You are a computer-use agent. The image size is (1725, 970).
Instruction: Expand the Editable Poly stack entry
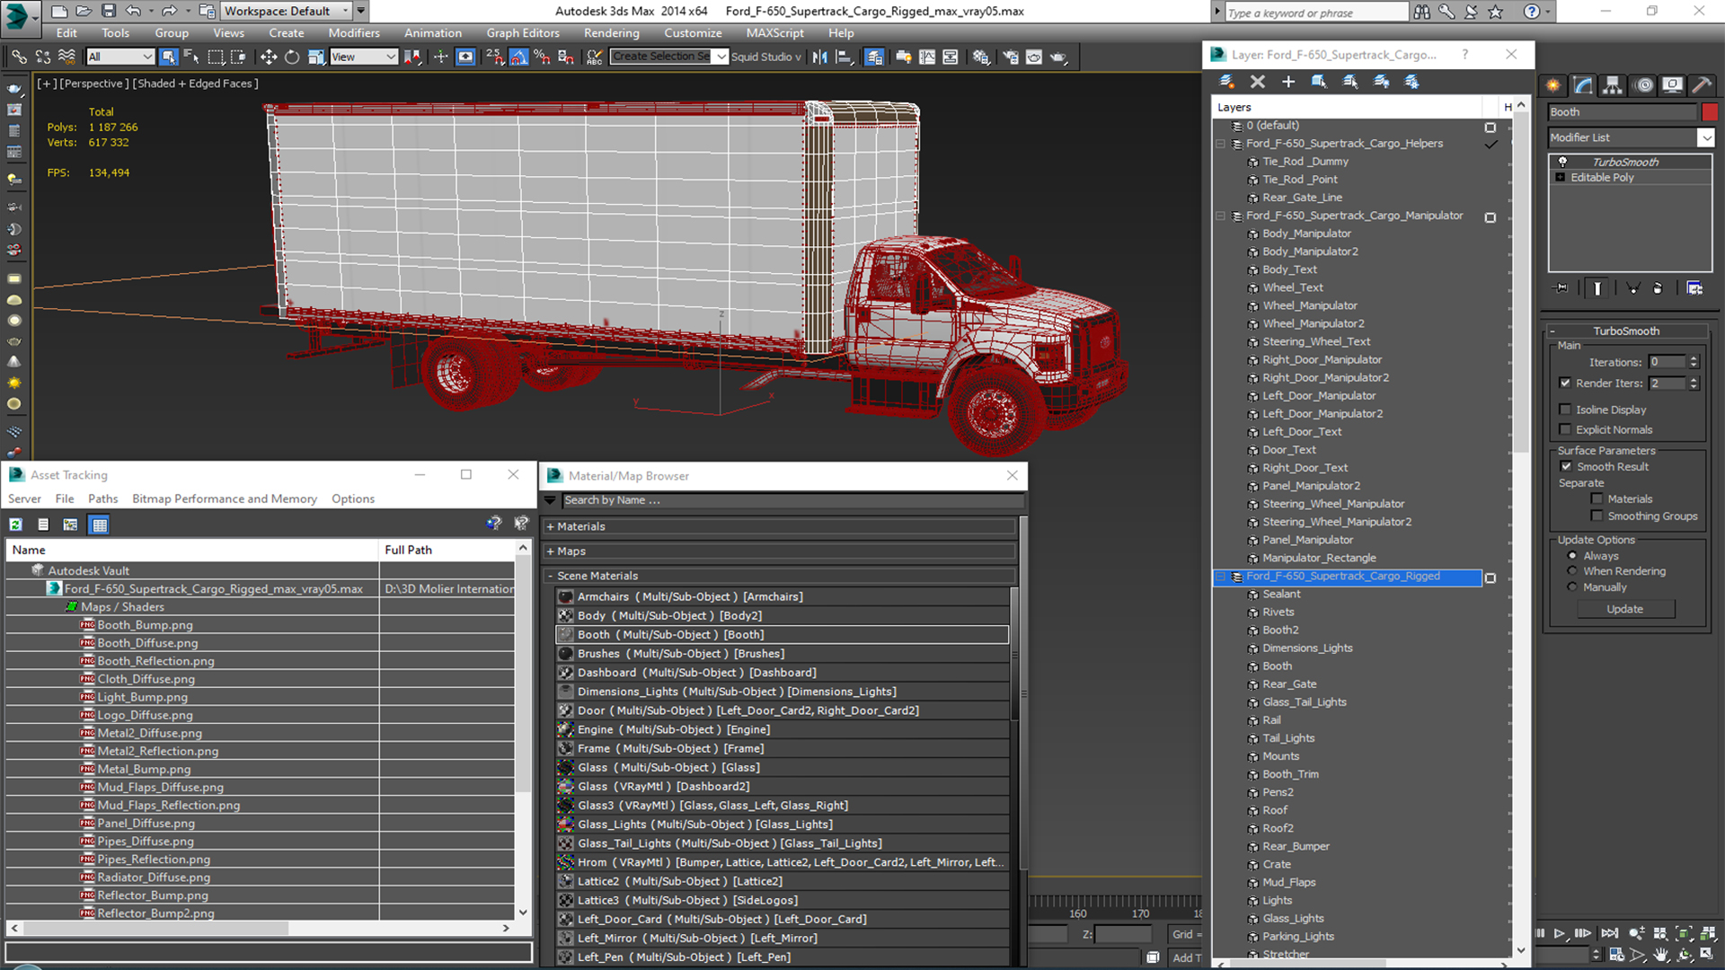(1561, 178)
